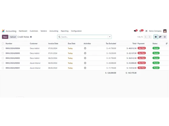Switch to activity view
This screenshot has height=126, width=169.
click(165, 37)
